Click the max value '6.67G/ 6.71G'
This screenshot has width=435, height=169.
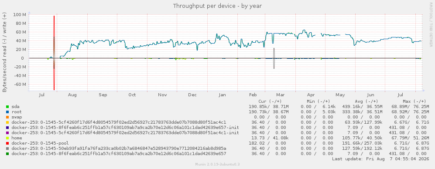click(412, 122)
